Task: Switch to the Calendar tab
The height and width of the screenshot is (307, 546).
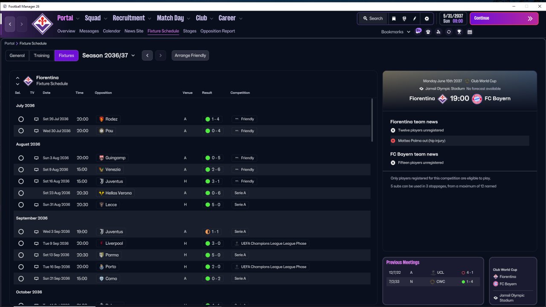Action: click(x=112, y=31)
